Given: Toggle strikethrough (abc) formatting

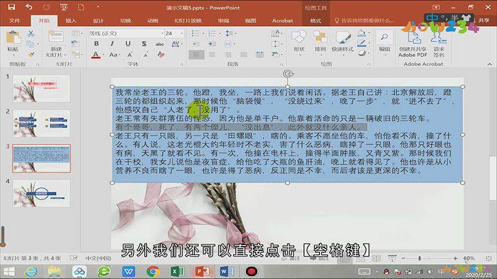Looking at the screenshot, I should click(160, 43).
